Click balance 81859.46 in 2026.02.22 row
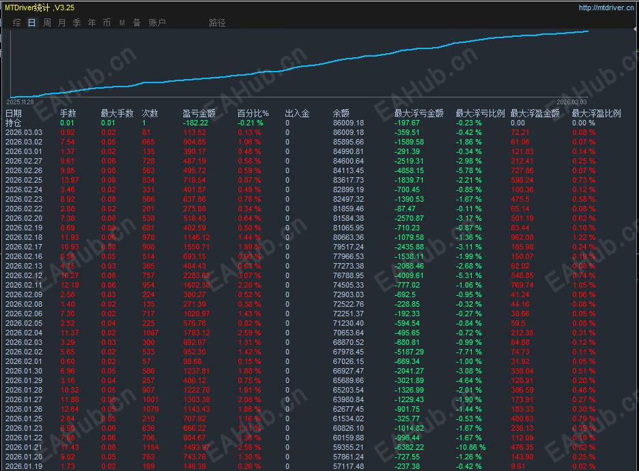The height and width of the screenshot is (471, 639). [348, 209]
